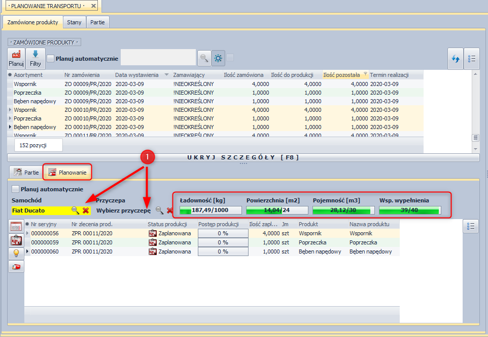Open Data wystawienia column sort dropdown arrow
Viewport: 488px width, 337px height.
(167, 75)
